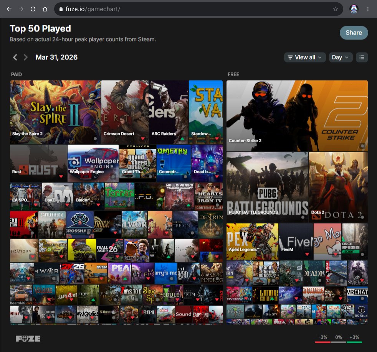Click the browser forward arrow
This screenshot has height=352, width=377.
(x=21, y=9)
